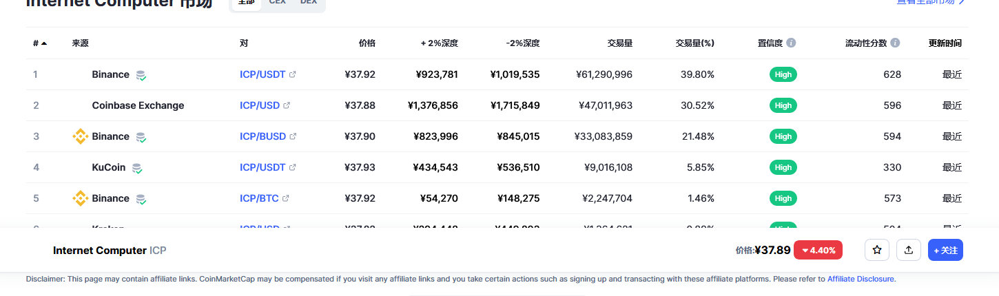Screen dimensions: 999x296
Task: Sort by 价格 column header
Action: click(x=367, y=43)
